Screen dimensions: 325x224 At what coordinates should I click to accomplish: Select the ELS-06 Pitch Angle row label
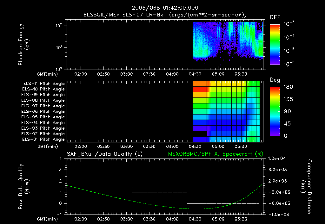pos(43,112)
